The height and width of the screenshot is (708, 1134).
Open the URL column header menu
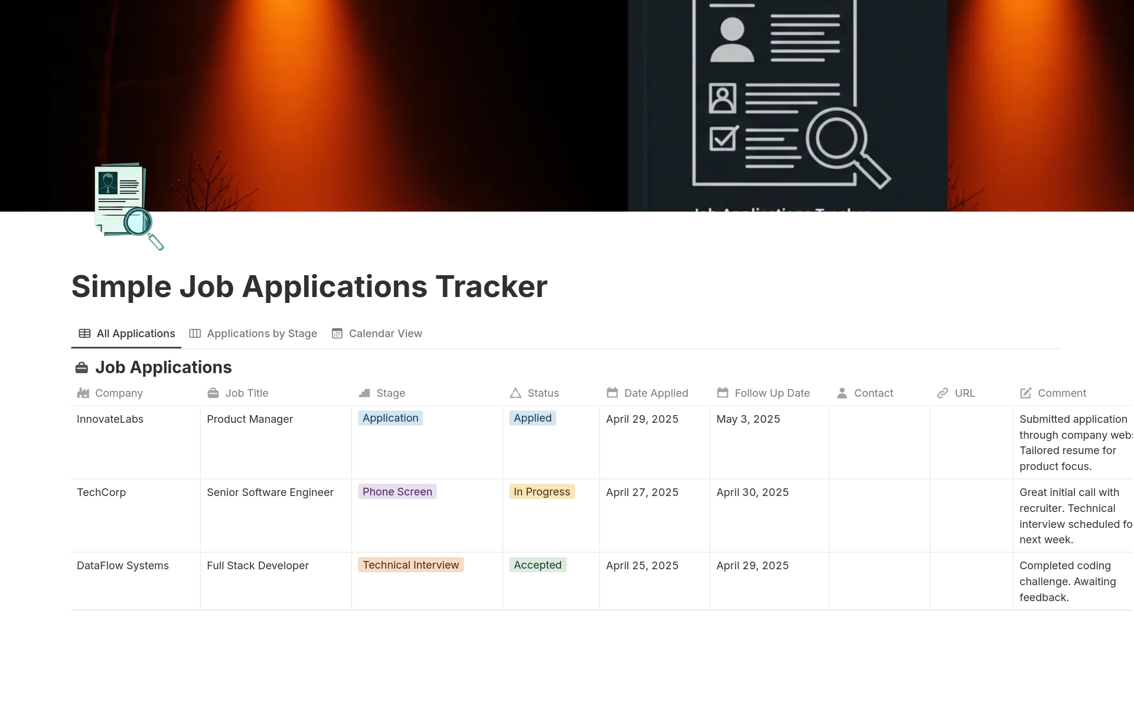972,393
